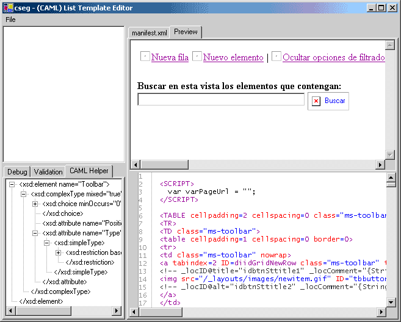The height and width of the screenshot is (322, 401).
Task: Click CAML Helper tree horizontal scrollbar thumb
Action: click(43, 311)
